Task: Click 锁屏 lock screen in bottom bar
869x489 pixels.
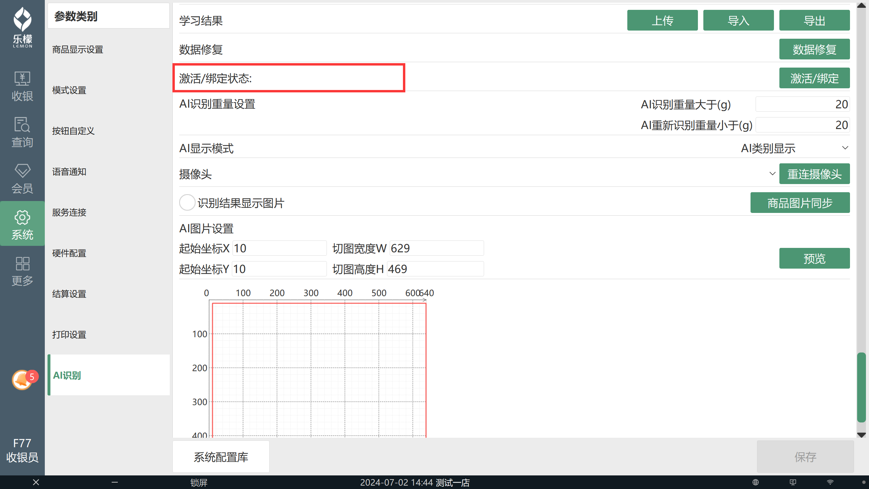Action: click(199, 483)
